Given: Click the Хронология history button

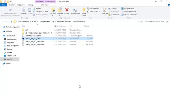Looking at the screenshot, I should [114, 15].
